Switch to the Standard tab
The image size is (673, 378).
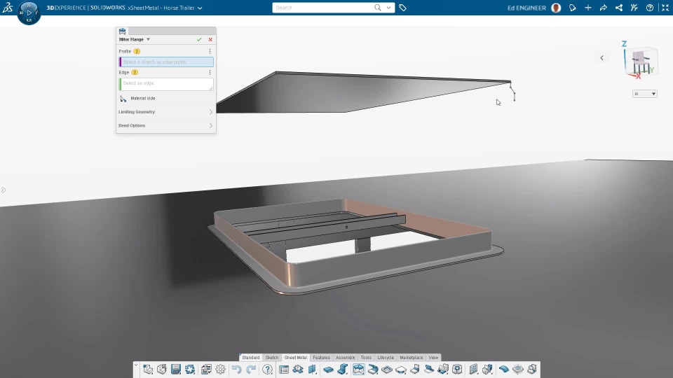[251, 358]
